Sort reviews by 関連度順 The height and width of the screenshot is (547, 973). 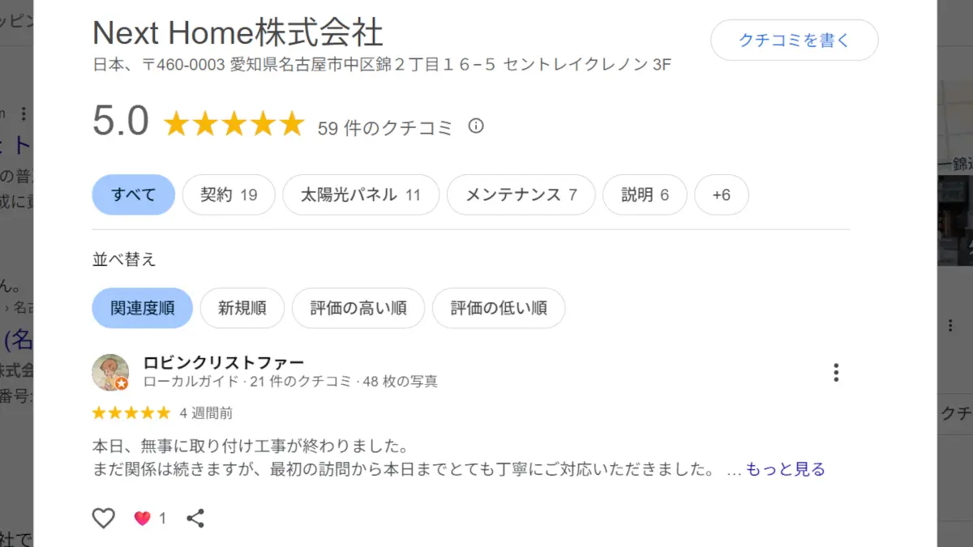click(x=143, y=308)
